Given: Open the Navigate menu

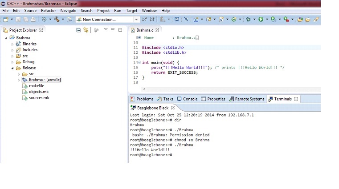Looking at the screenshot, I should [x=68, y=11].
